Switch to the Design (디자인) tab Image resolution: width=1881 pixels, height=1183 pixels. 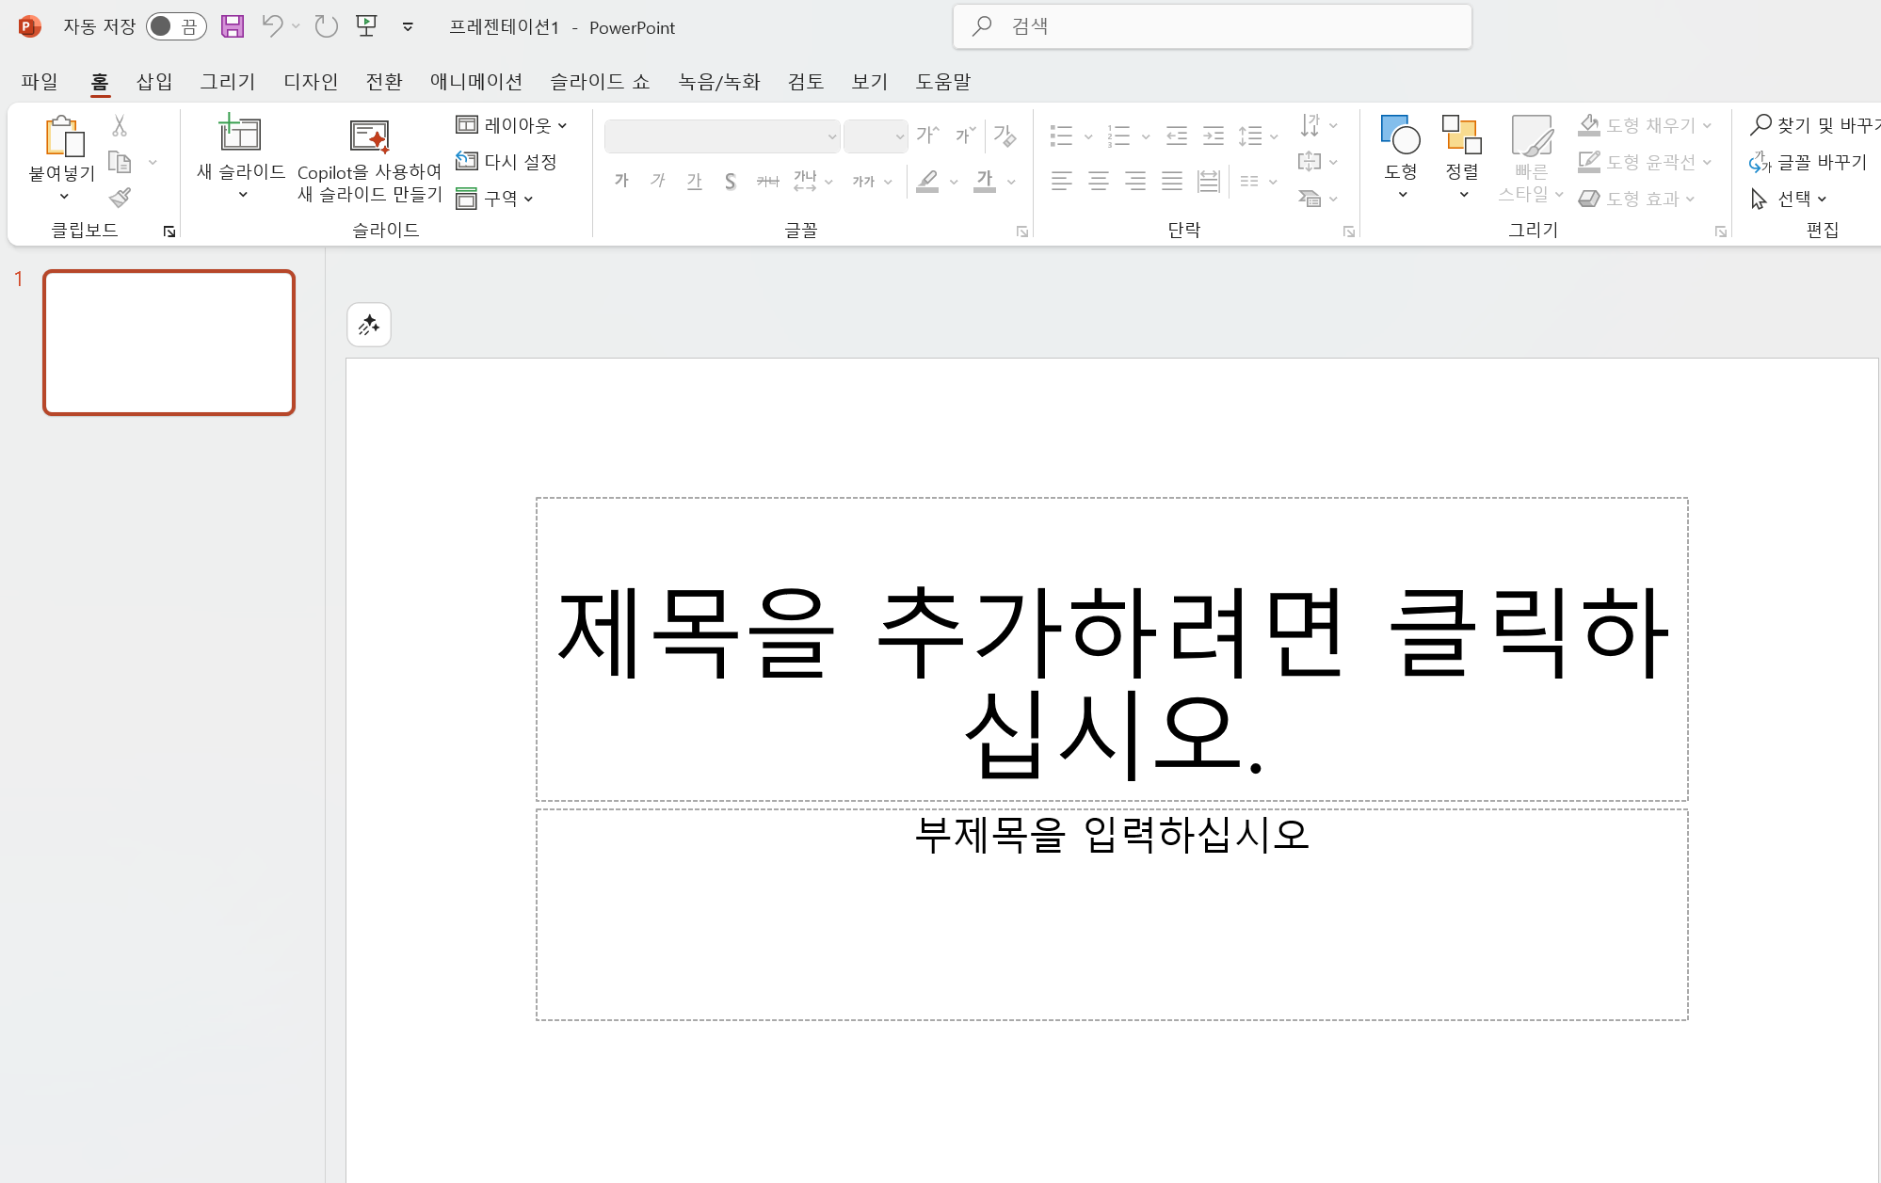[x=311, y=82]
